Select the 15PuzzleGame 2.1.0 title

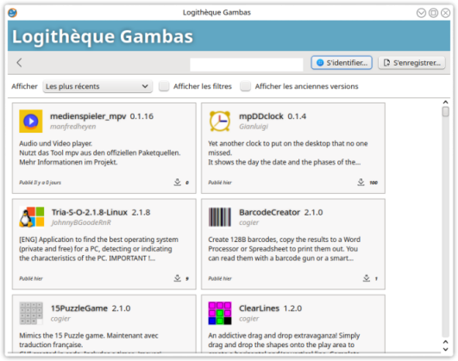coord(91,308)
